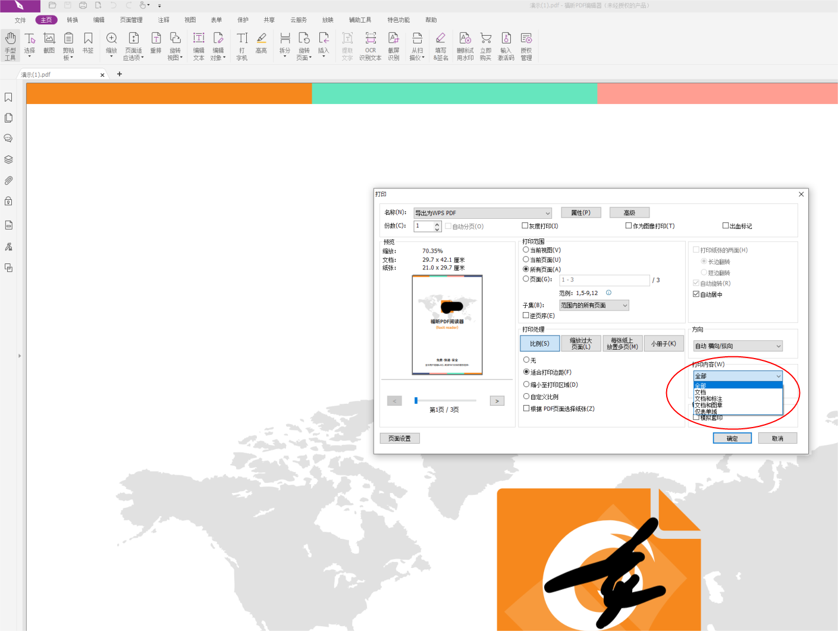
Task: Open the attachments paperclip panel in sidebar
Action: pos(8,180)
